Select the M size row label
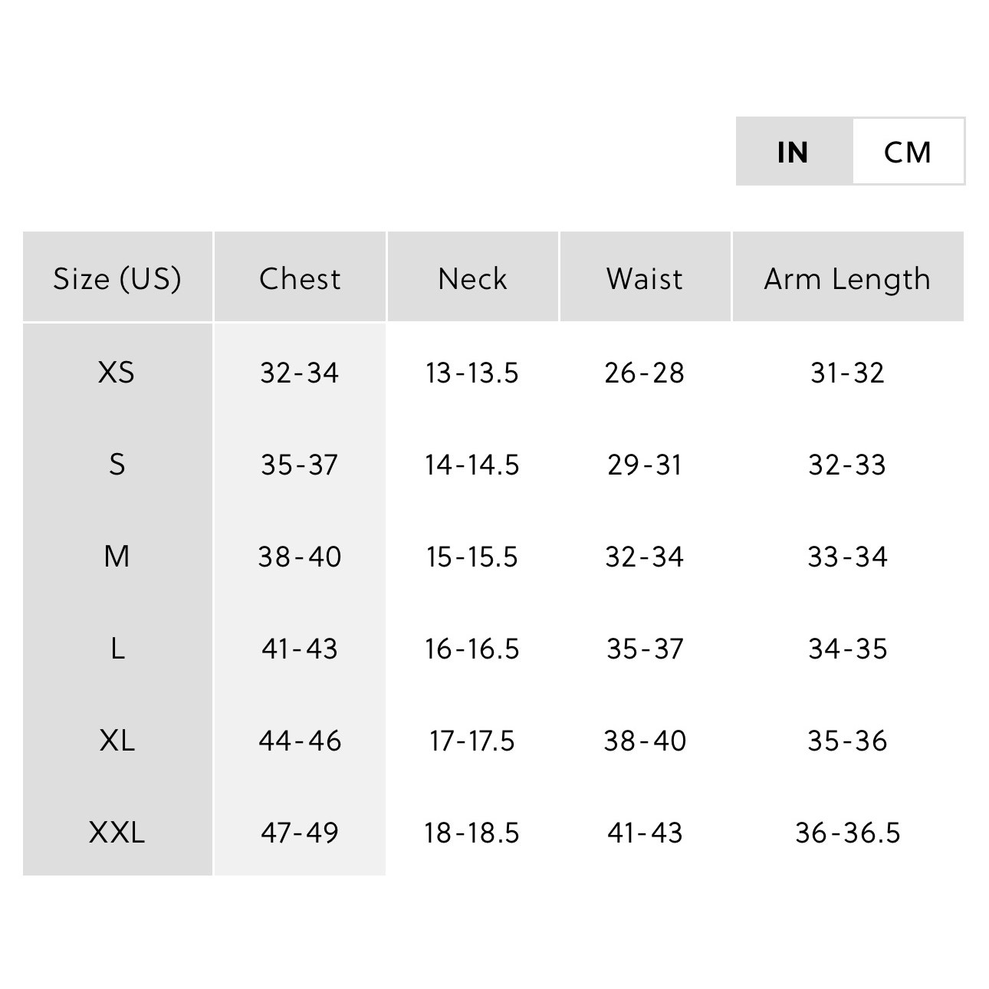The image size is (989, 989). click(x=117, y=557)
